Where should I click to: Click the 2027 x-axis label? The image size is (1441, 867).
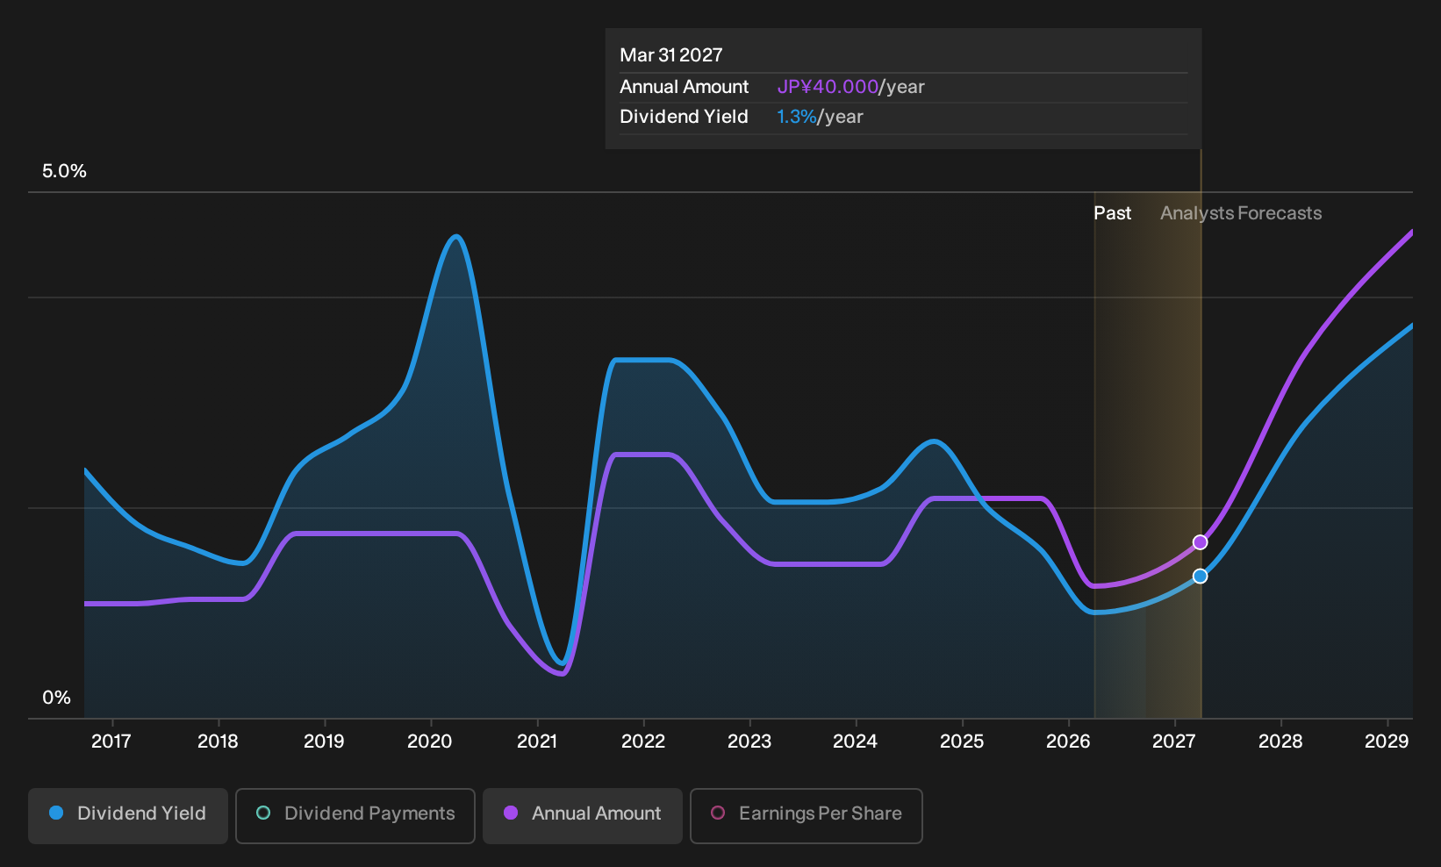[1174, 742]
